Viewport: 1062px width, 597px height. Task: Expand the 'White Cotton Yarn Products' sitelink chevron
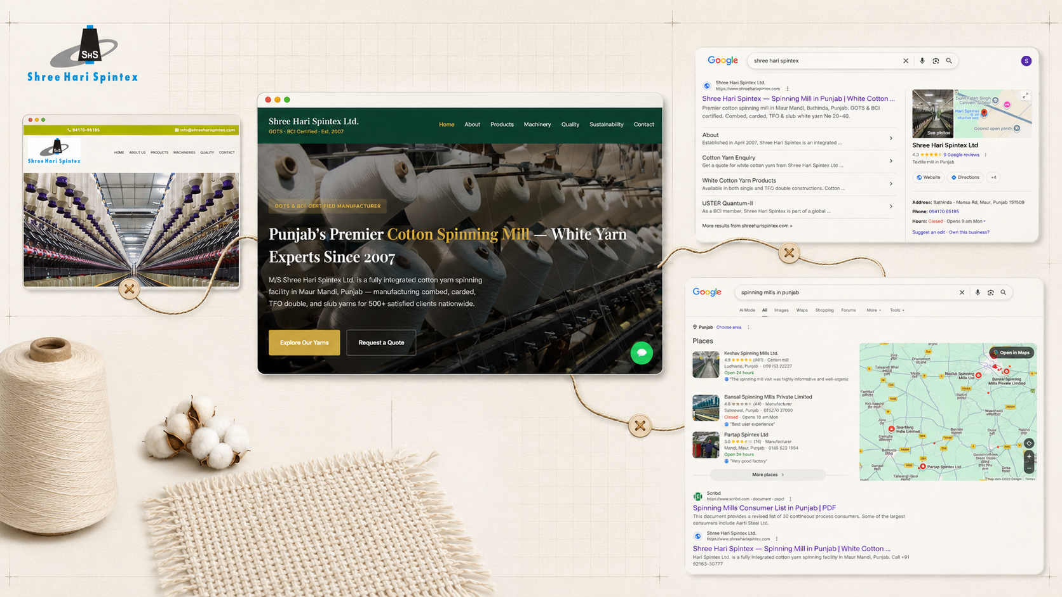point(891,184)
